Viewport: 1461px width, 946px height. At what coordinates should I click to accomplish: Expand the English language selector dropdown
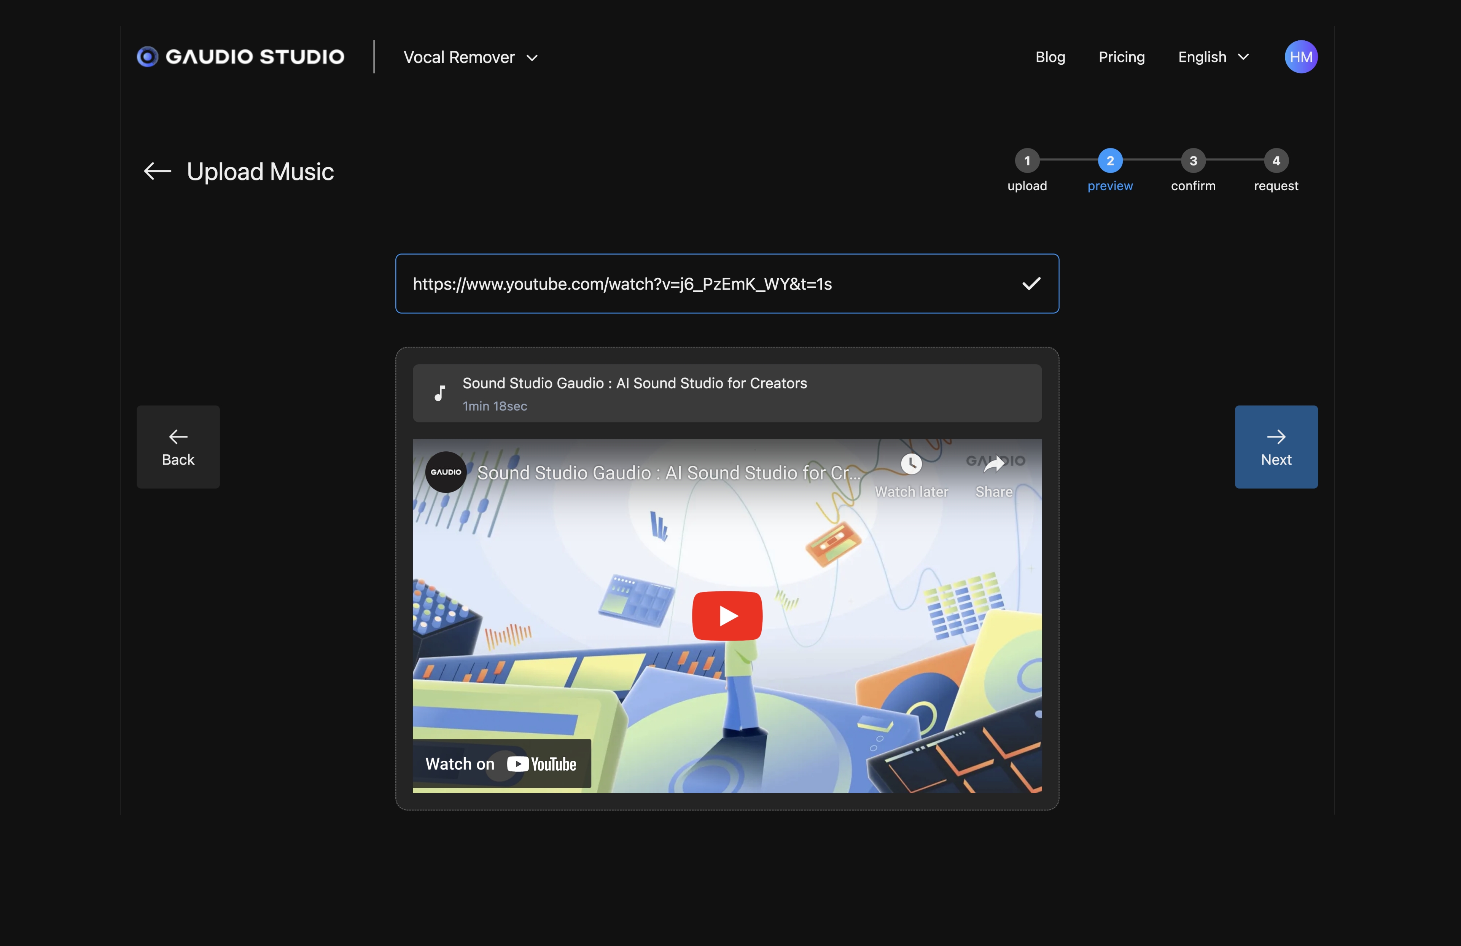1215,56
